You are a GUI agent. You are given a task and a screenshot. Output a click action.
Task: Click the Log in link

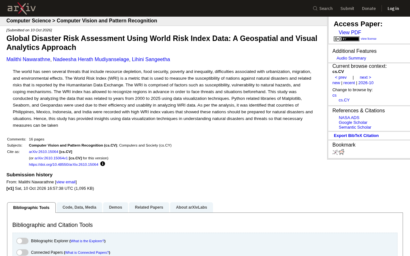pos(393,8)
